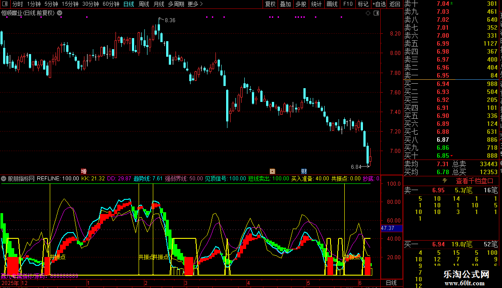Click the 强弱界线: 50.00 label

tap(184, 179)
